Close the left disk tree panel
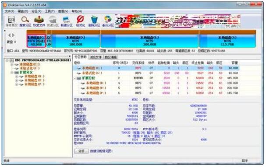 point(70,56)
